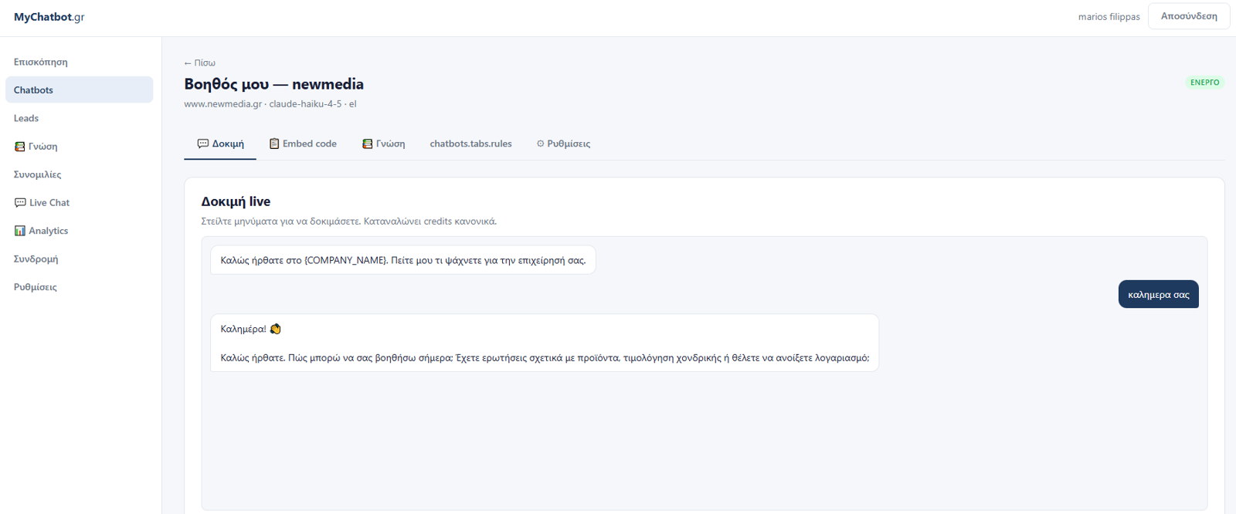Click the marios filippas user name
The width and height of the screenshot is (1236, 514).
coord(1109,17)
